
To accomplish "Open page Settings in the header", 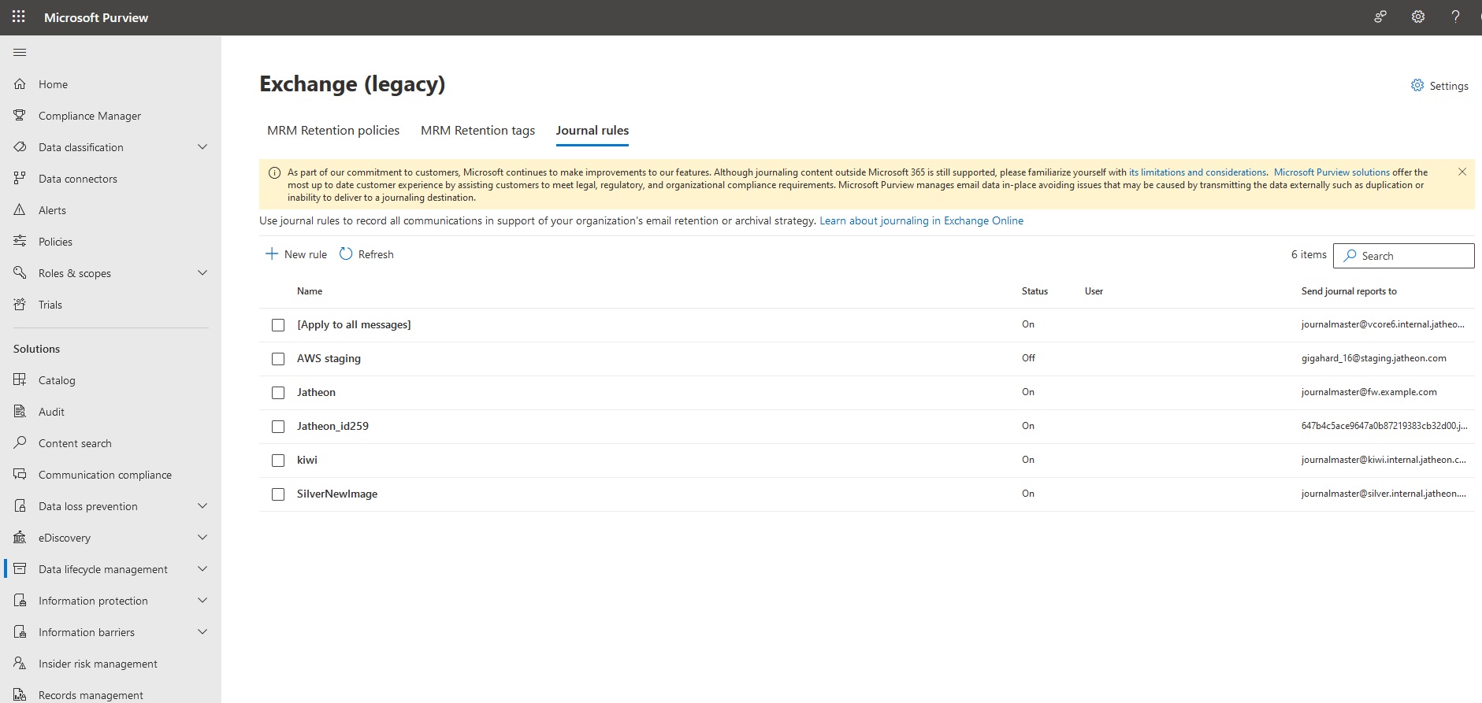I will pos(1439,86).
